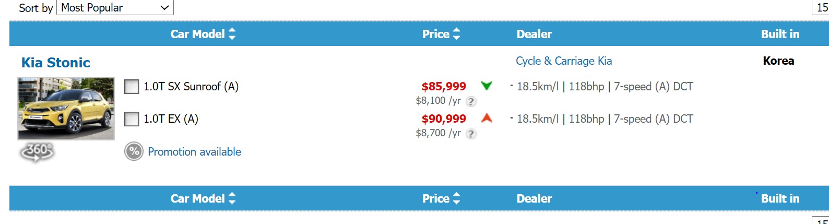Sort by bottom Price header
Screen dimensions: 829x224
[436, 198]
